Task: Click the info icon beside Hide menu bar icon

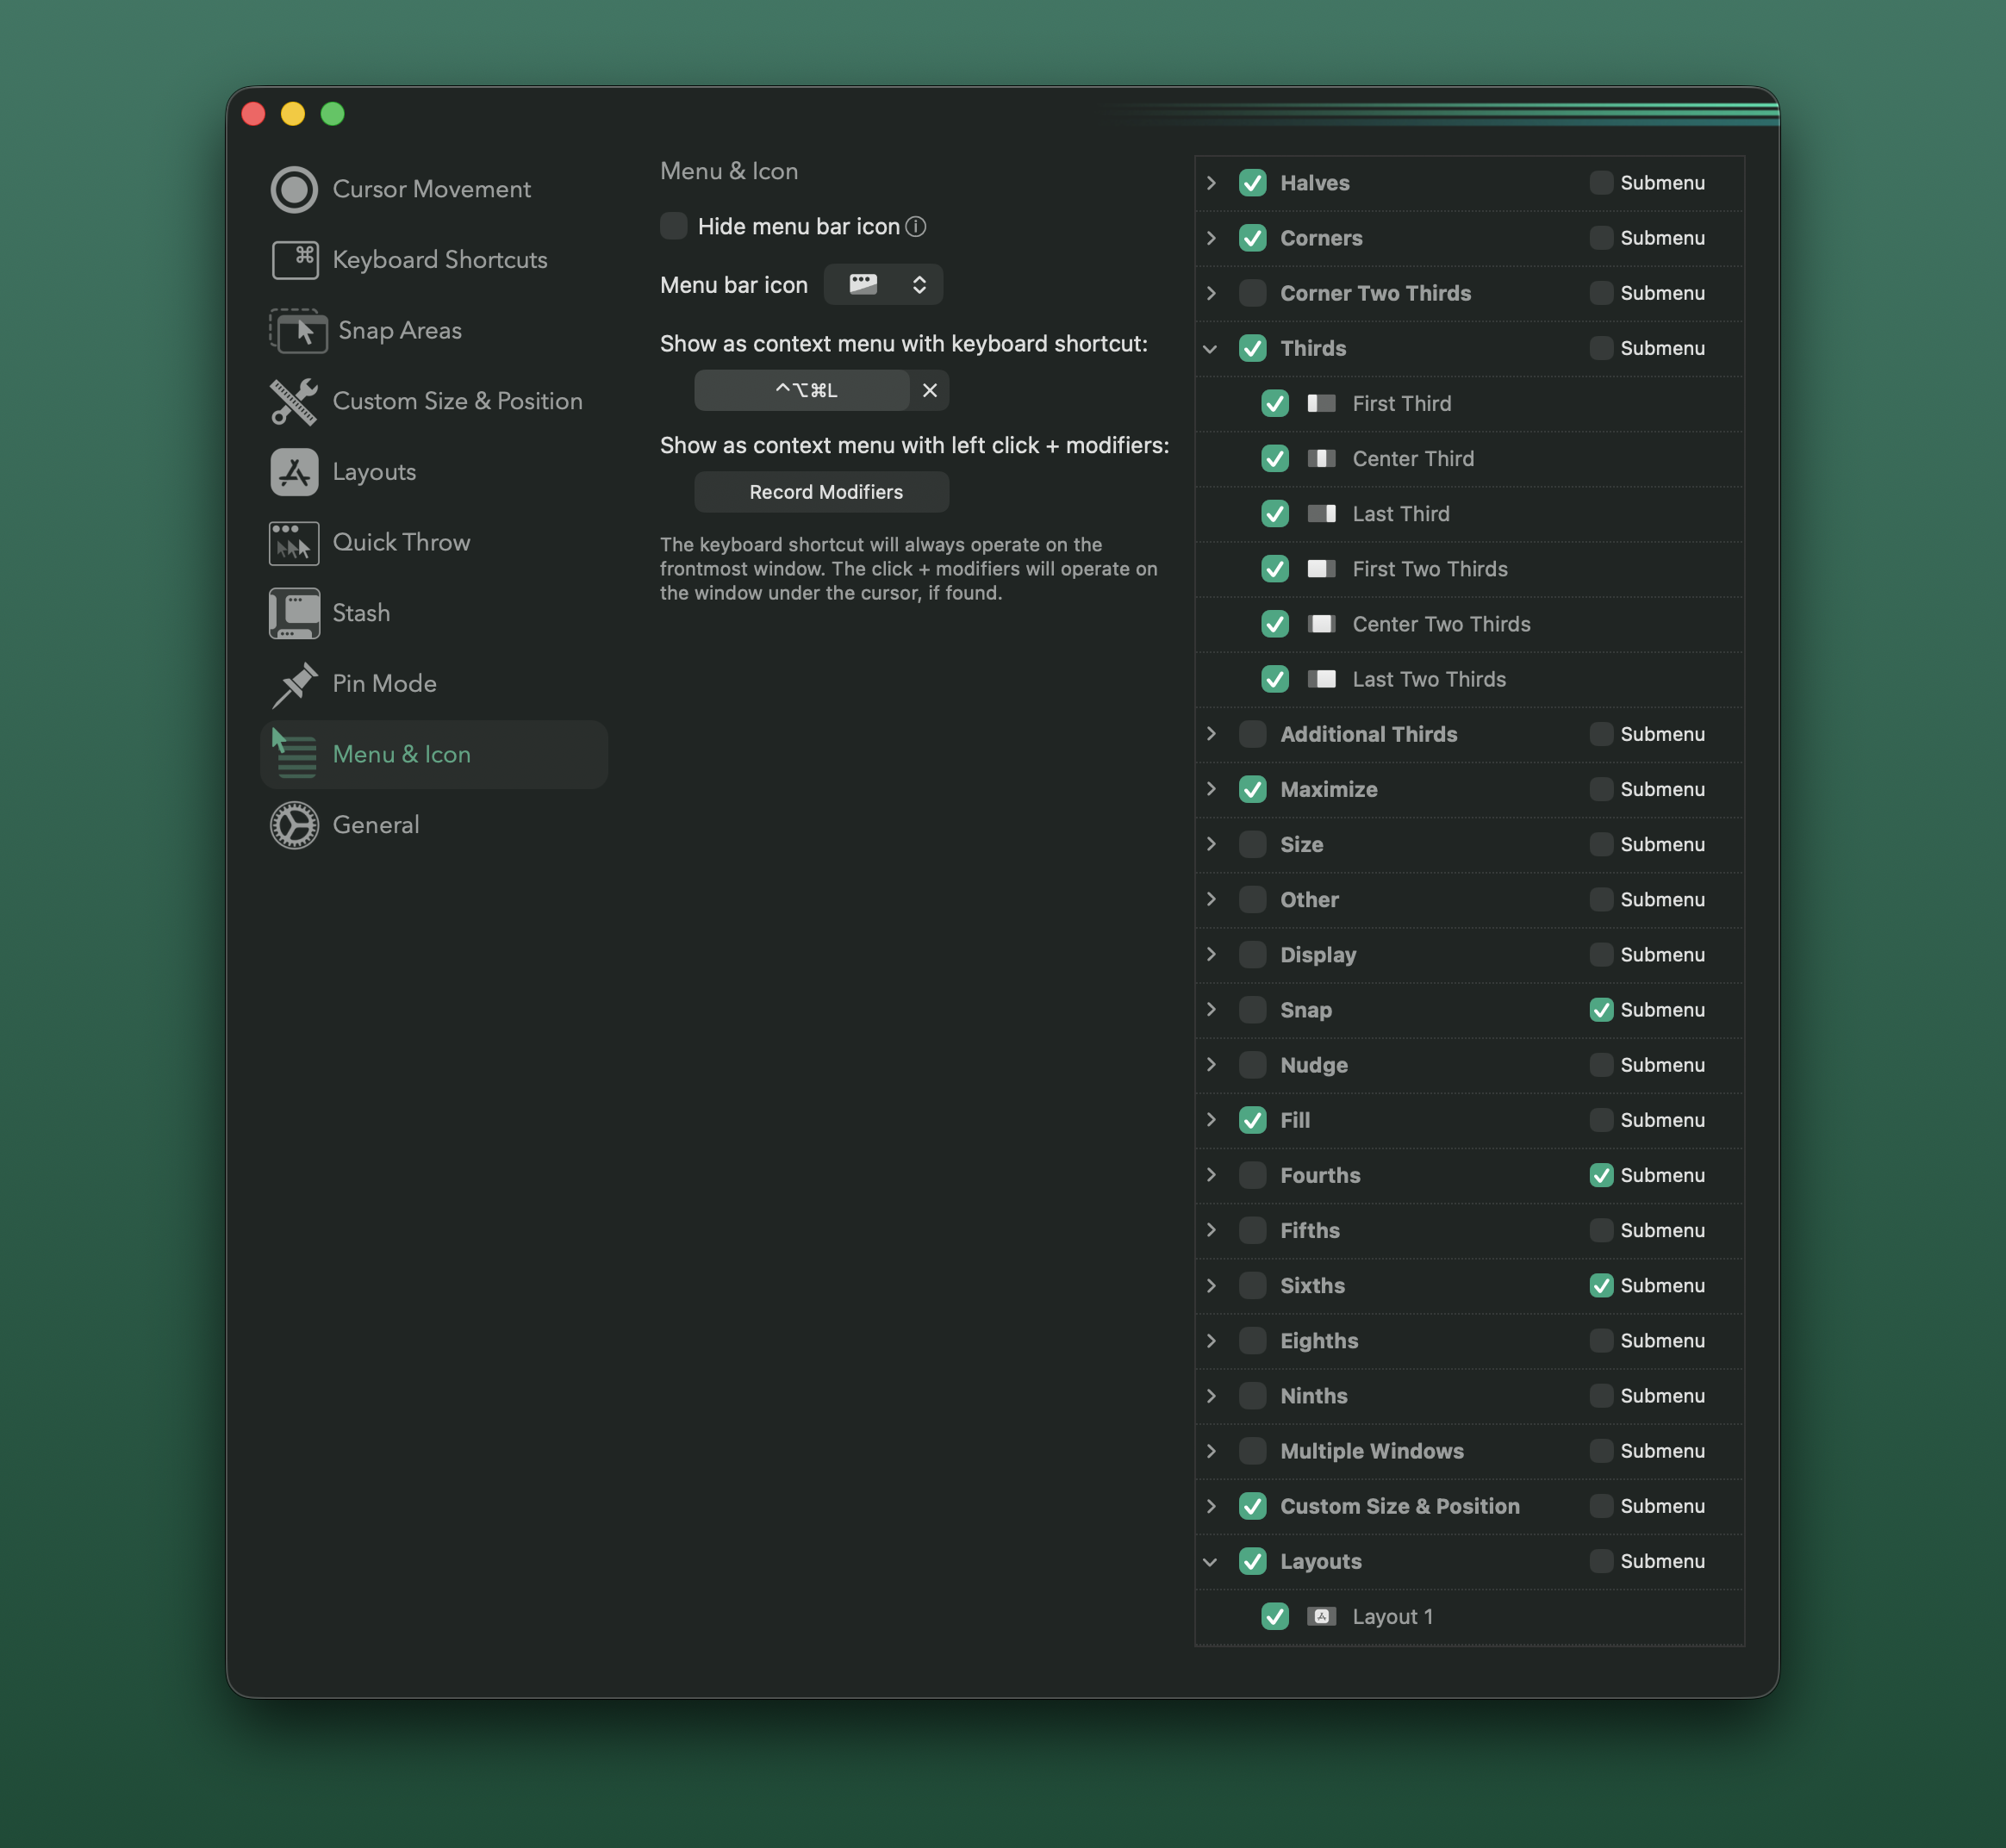Action: pos(915,227)
